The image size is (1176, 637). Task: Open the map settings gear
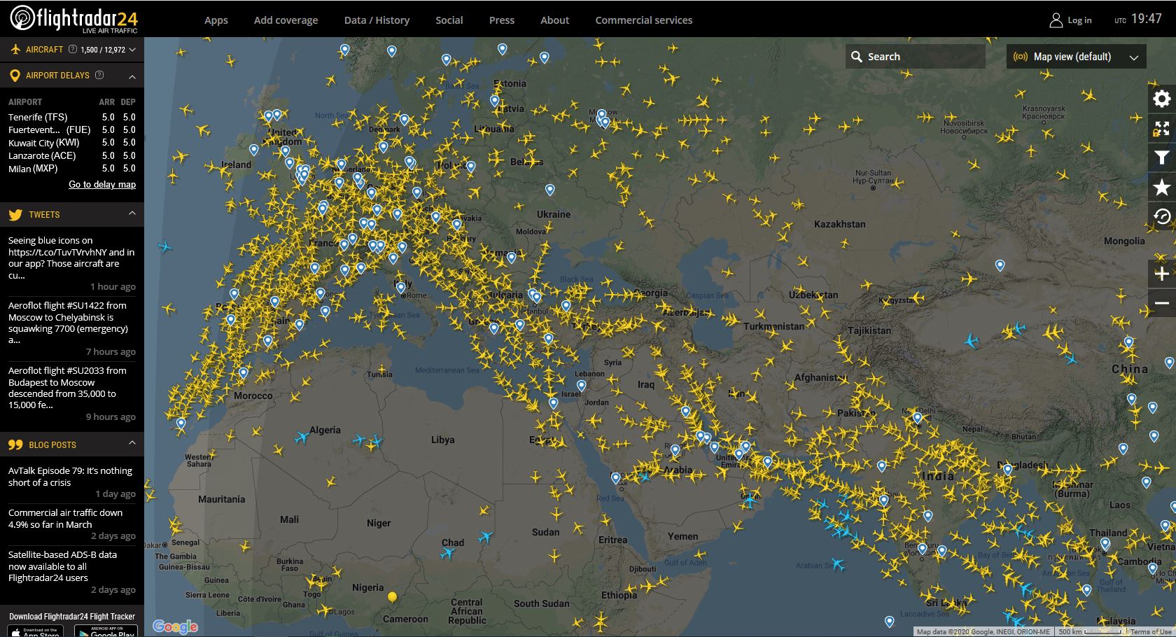1161,99
